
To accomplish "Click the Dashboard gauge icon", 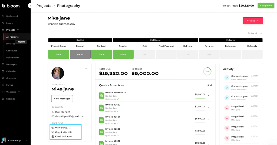I will coord(3,16).
